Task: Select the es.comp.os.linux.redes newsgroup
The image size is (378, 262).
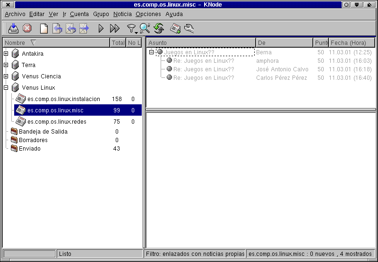Action: coord(57,122)
